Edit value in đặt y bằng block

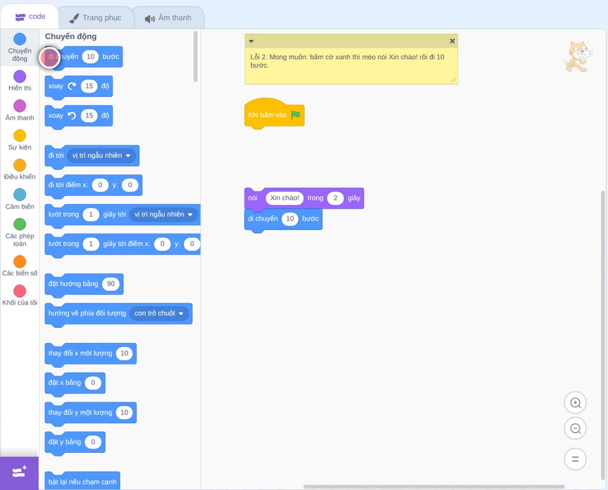click(92, 442)
